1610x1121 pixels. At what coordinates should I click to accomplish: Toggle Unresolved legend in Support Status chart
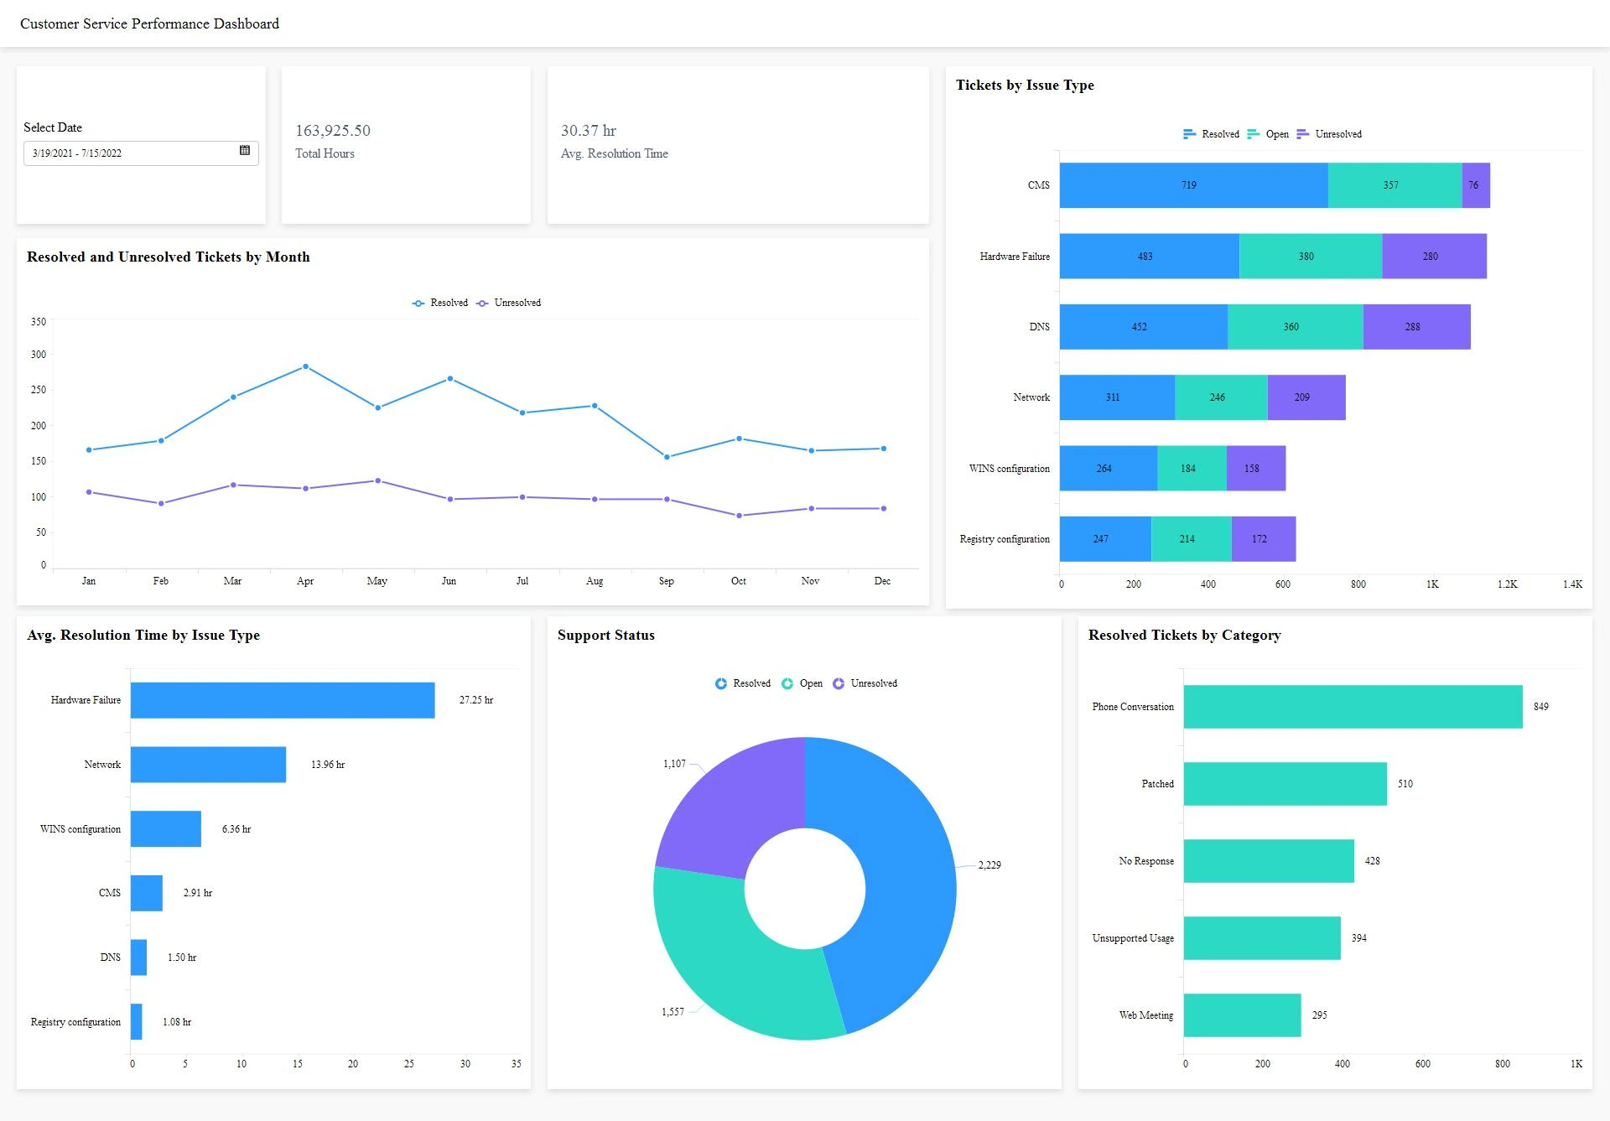tap(865, 683)
